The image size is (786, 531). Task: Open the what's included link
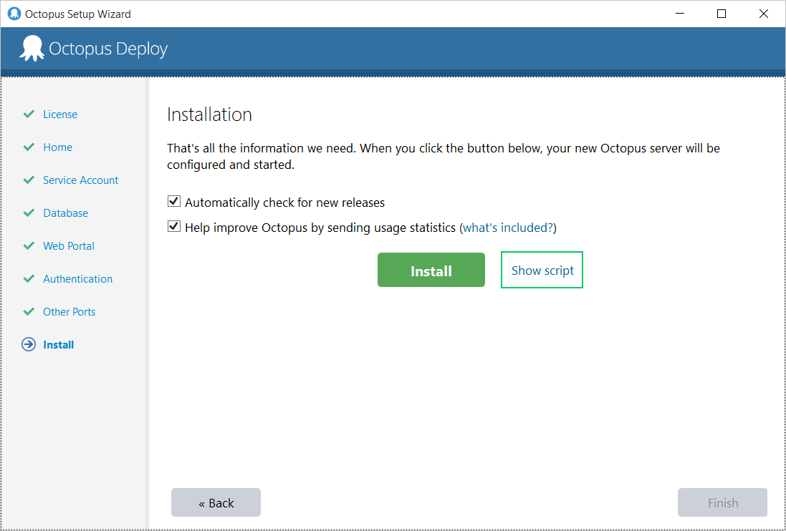tap(508, 228)
